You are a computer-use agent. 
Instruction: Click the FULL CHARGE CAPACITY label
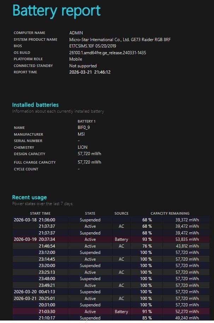click(35, 163)
